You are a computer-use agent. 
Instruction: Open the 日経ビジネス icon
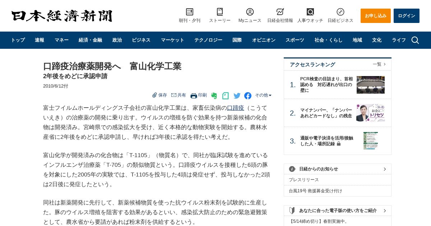click(x=340, y=12)
